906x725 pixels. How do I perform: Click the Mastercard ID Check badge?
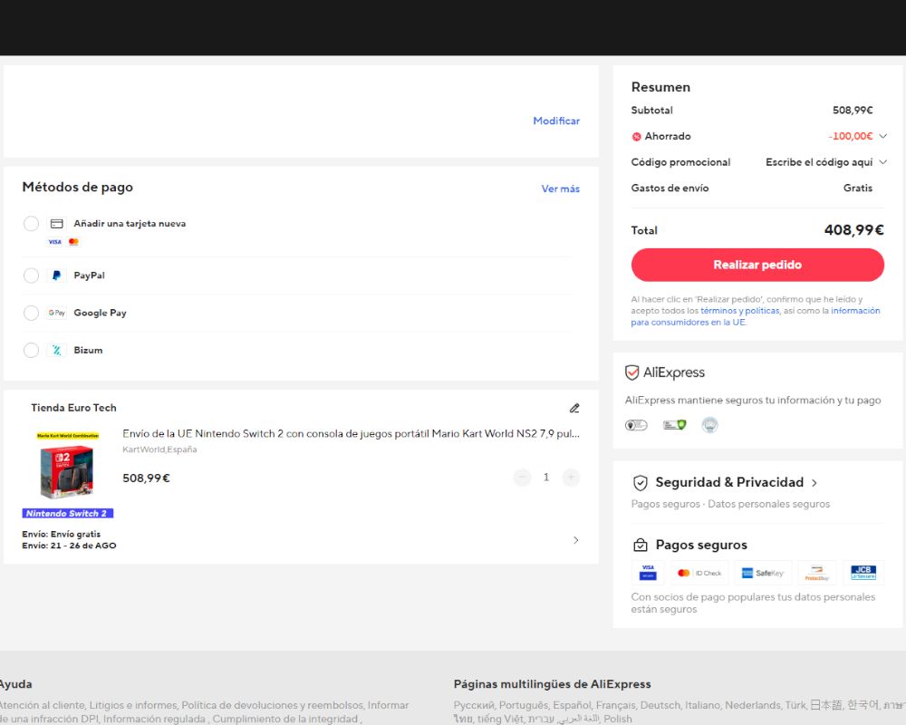pos(699,573)
